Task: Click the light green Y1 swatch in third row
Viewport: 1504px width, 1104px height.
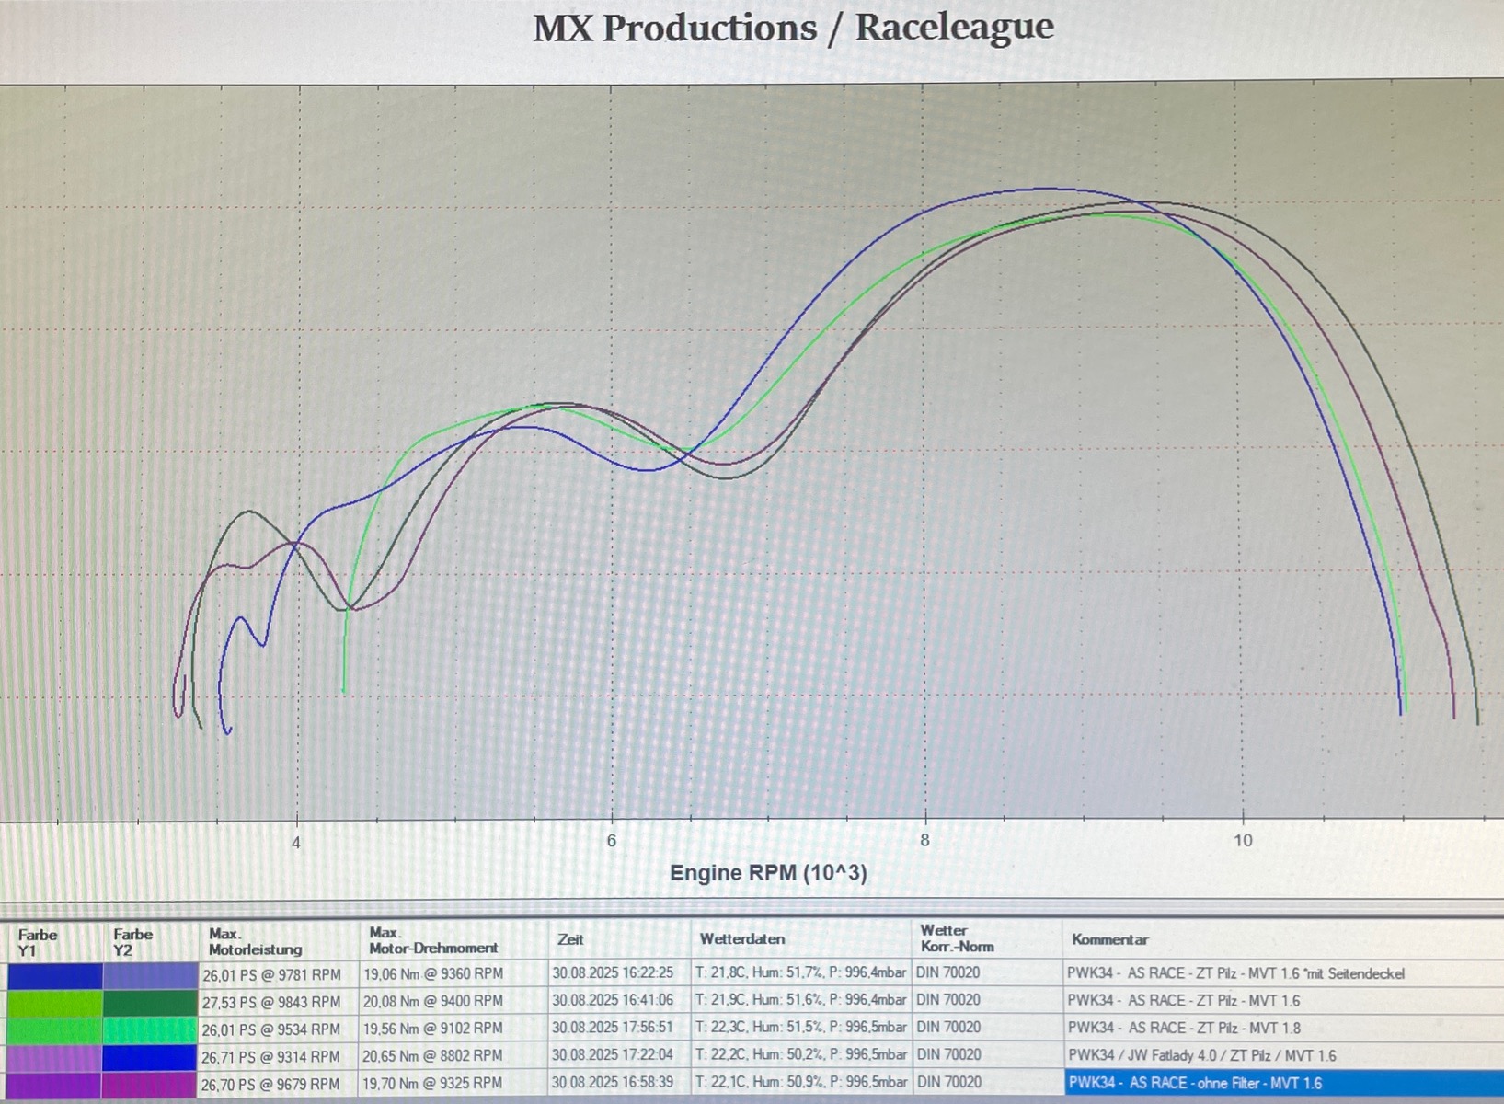Action: point(53,1030)
